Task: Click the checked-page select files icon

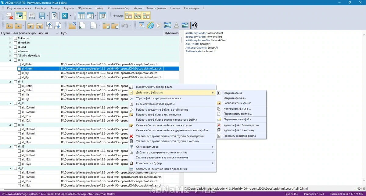Action: point(82,26)
